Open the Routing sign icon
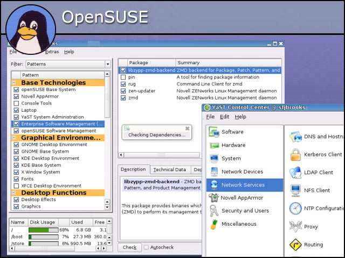 click(x=295, y=245)
